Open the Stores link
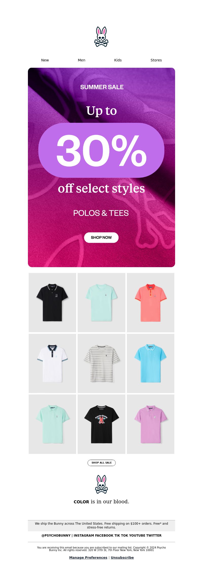 (156, 60)
